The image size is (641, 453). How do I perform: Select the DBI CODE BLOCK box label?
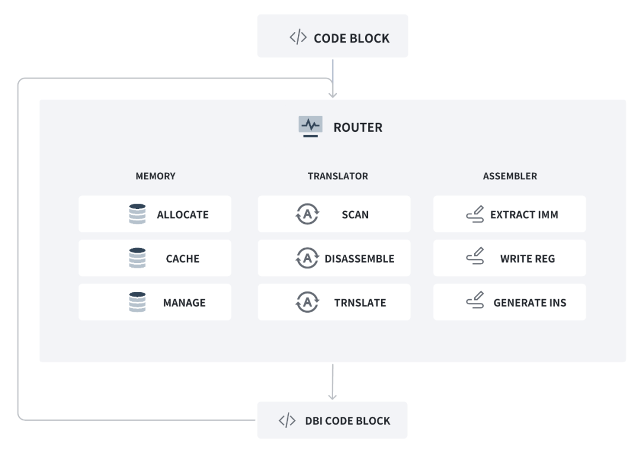click(348, 421)
